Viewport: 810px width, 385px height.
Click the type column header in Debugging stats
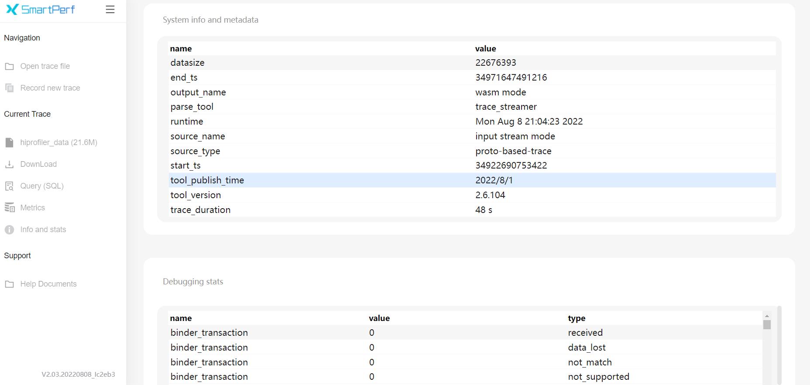[x=577, y=318]
